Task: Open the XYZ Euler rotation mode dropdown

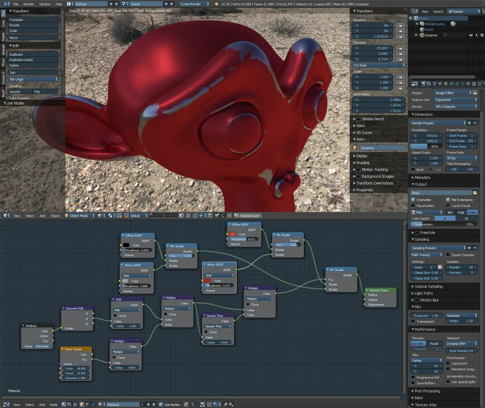Action: (x=379, y=65)
